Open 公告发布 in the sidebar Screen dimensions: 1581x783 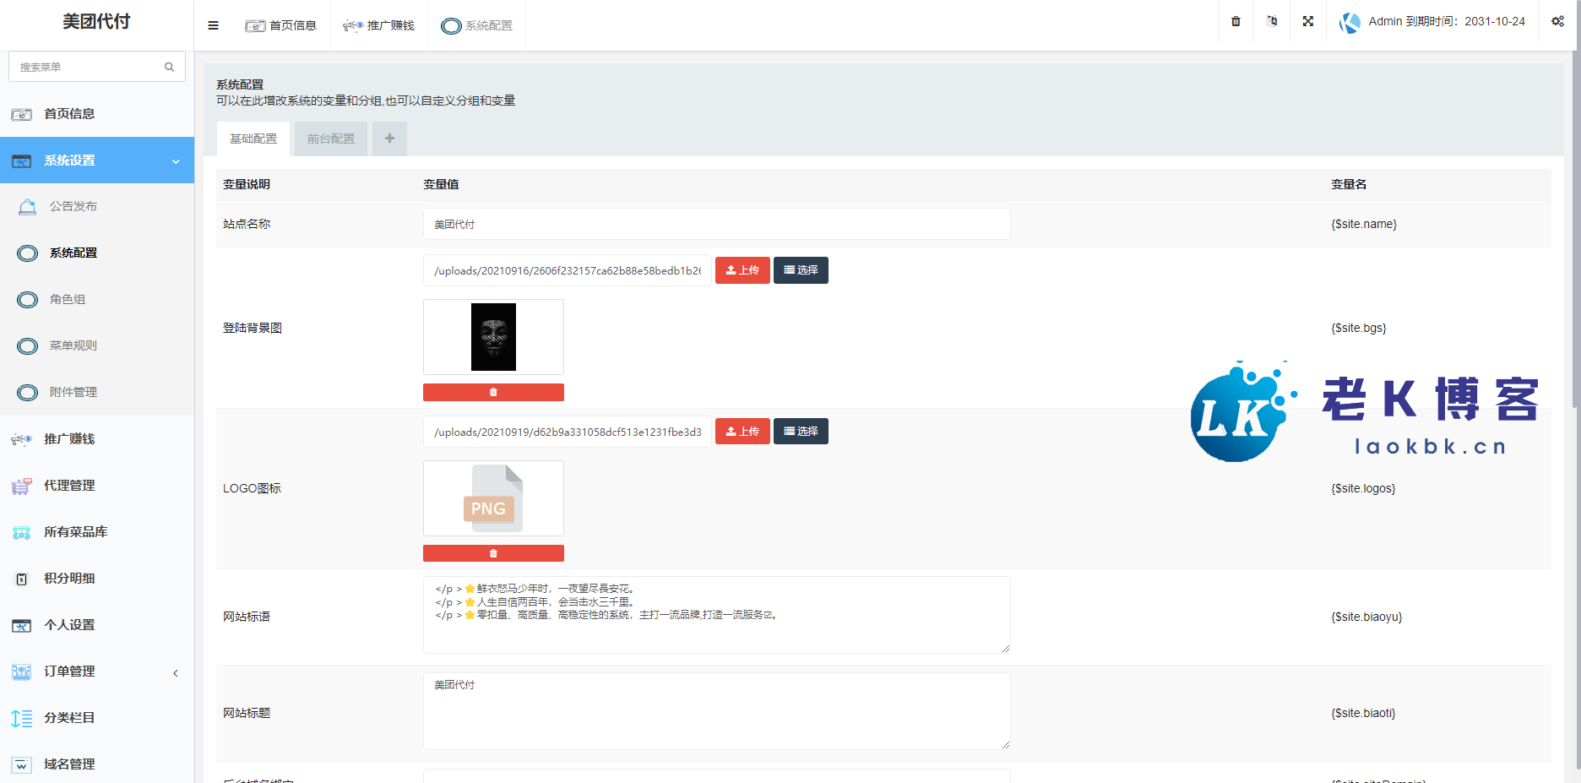(x=73, y=206)
